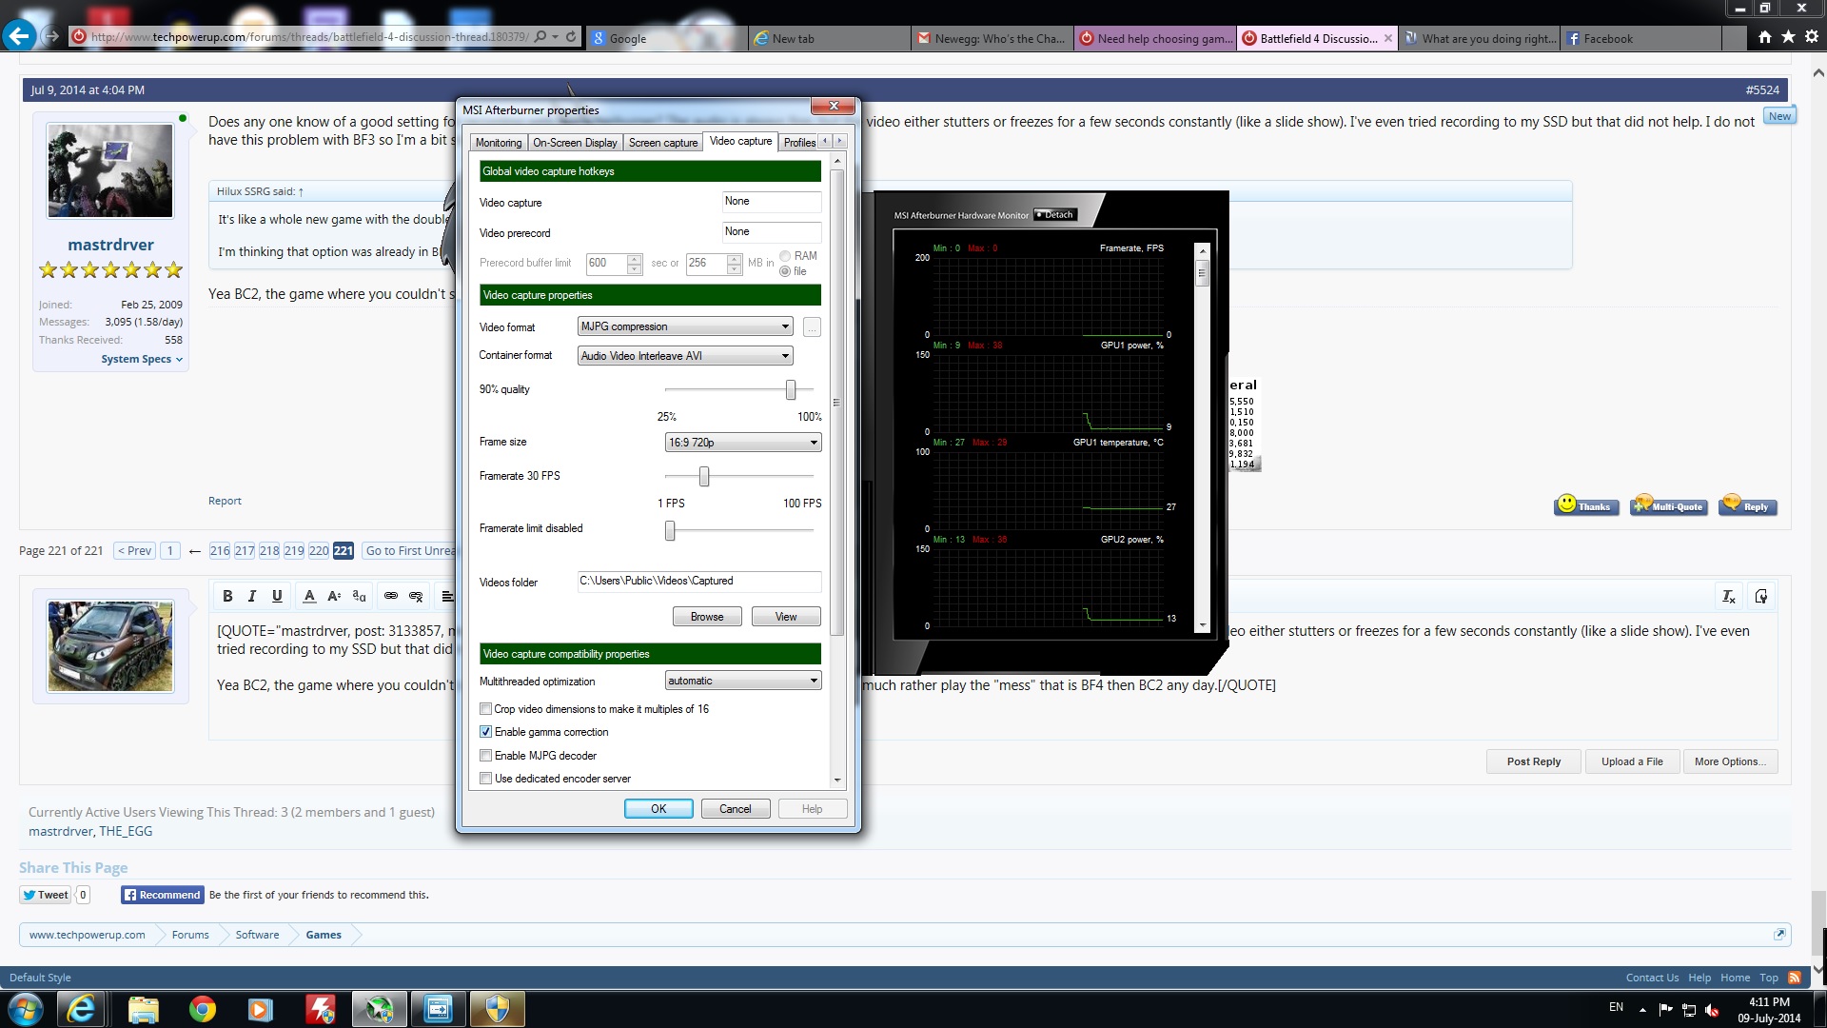Expand System Specs under mastrdrver
The image size is (1827, 1028).
click(142, 359)
